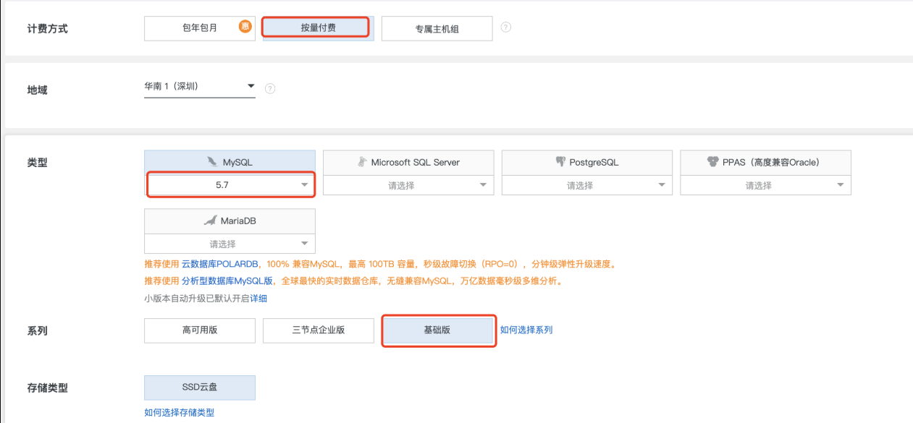Click the 计费方式 label
Image resolution: width=913 pixels, height=423 pixels.
pyautogui.click(x=47, y=29)
